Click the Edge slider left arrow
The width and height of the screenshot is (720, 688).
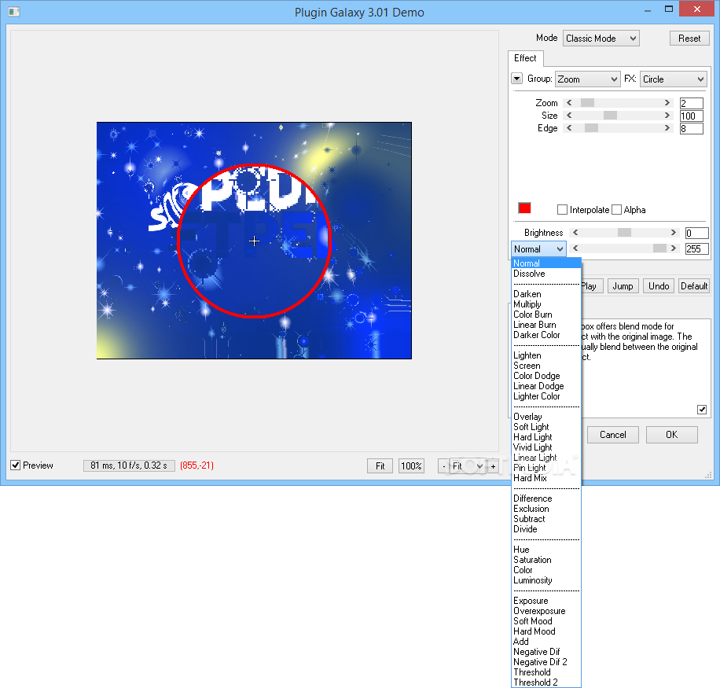[x=569, y=128]
